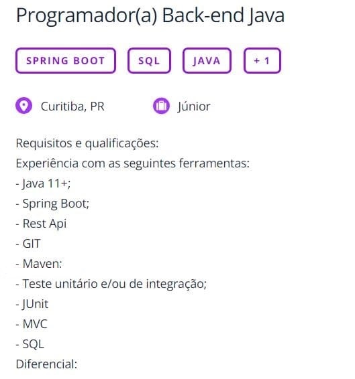Click the Java 11+ requirement line
Screen dimensions: 355x379
pyautogui.click(x=43, y=183)
